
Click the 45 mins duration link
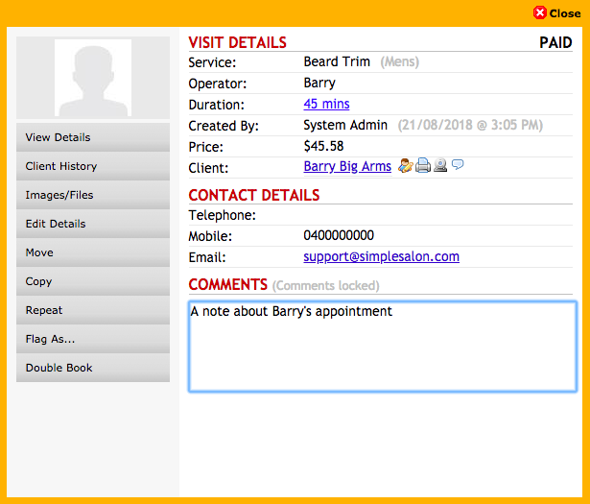click(x=326, y=104)
